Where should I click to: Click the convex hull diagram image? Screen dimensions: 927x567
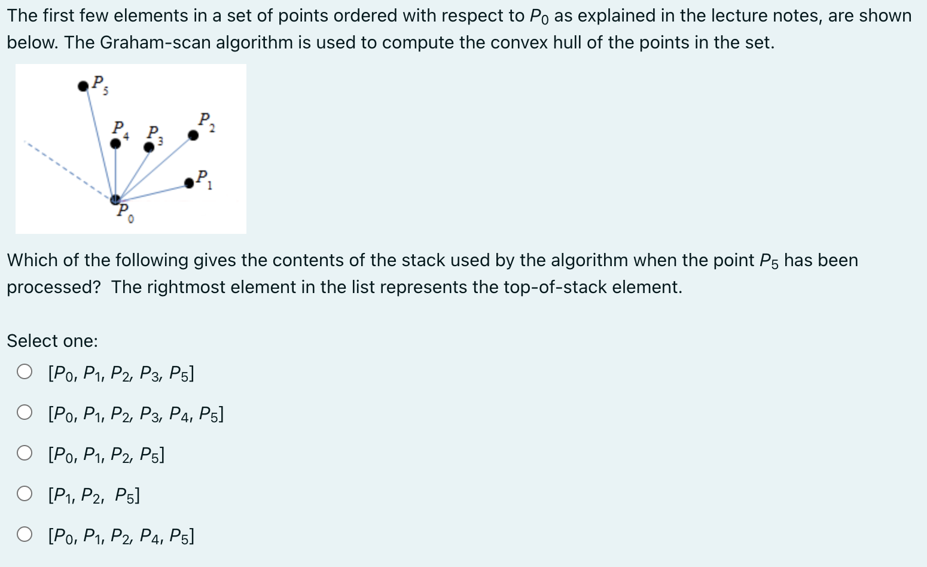click(x=131, y=148)
